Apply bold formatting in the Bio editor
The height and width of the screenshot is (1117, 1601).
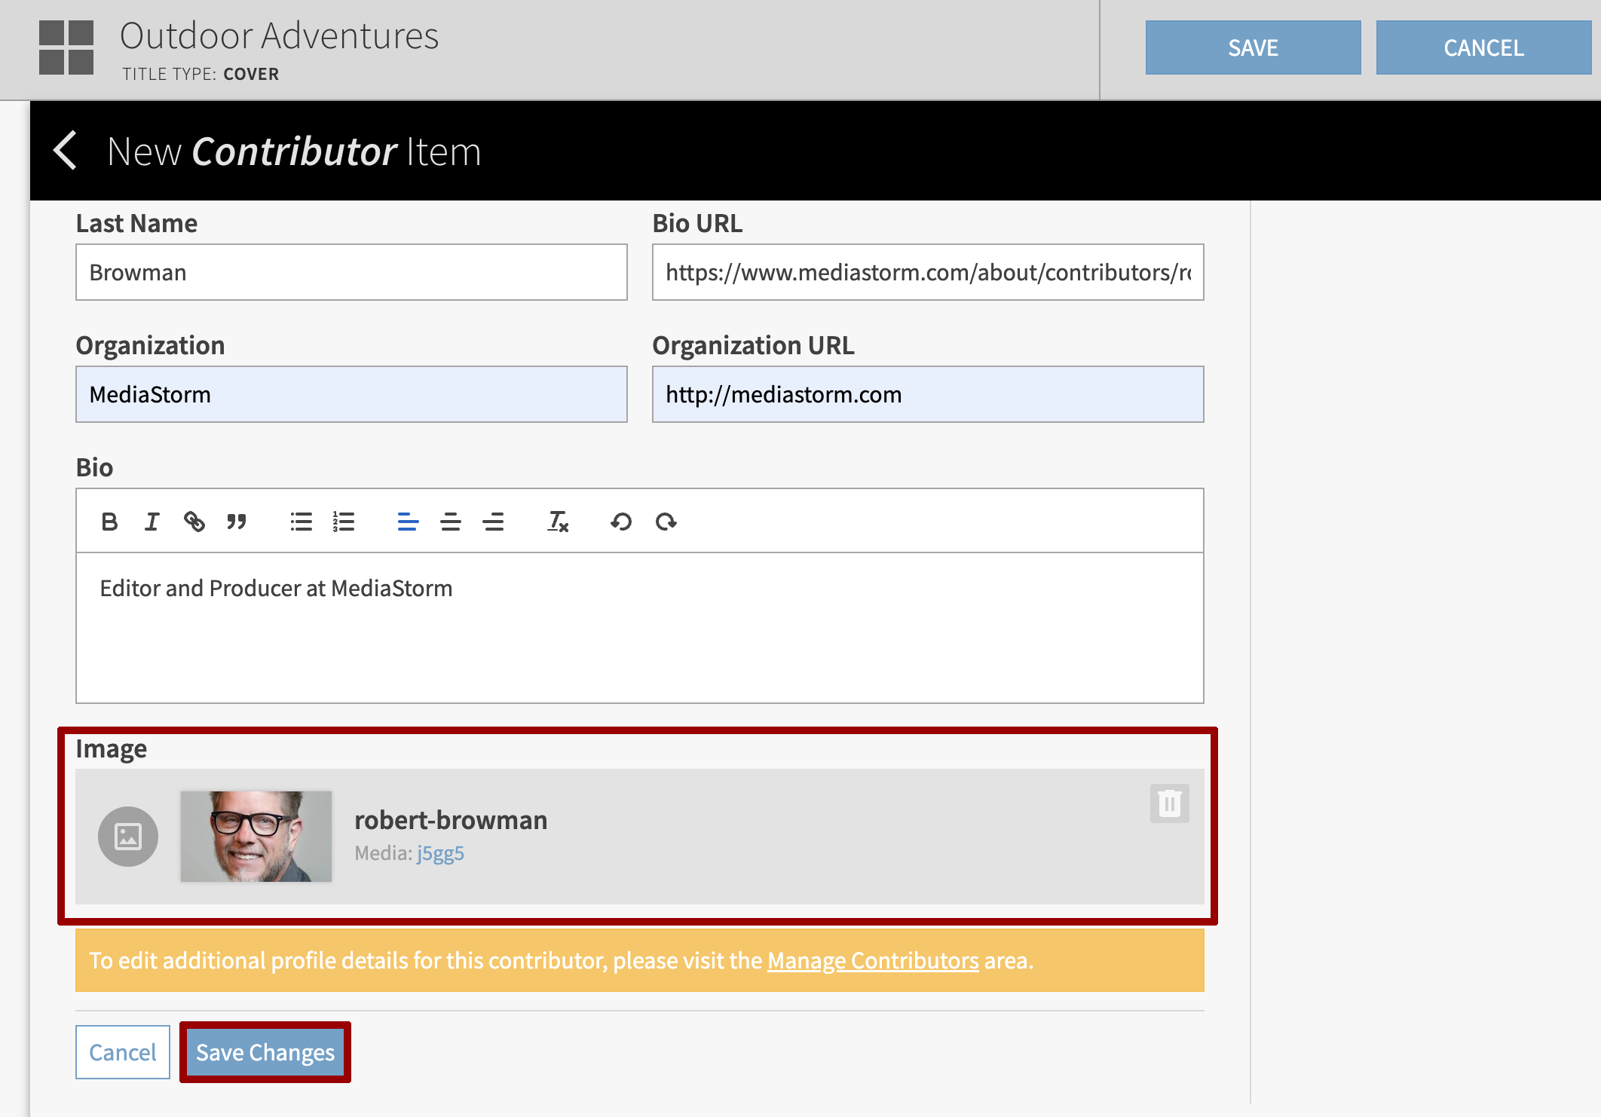pos(109,521)
